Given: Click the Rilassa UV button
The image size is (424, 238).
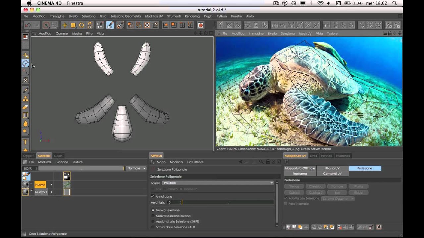Looking at the screenshot, I should [x=332, y=168].
